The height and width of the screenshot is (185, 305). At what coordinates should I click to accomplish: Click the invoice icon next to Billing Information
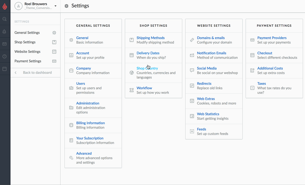pyautogui.click(x=71, y=125)
